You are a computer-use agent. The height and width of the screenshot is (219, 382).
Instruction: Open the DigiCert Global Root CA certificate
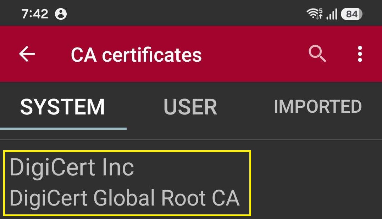pos(124,198)
